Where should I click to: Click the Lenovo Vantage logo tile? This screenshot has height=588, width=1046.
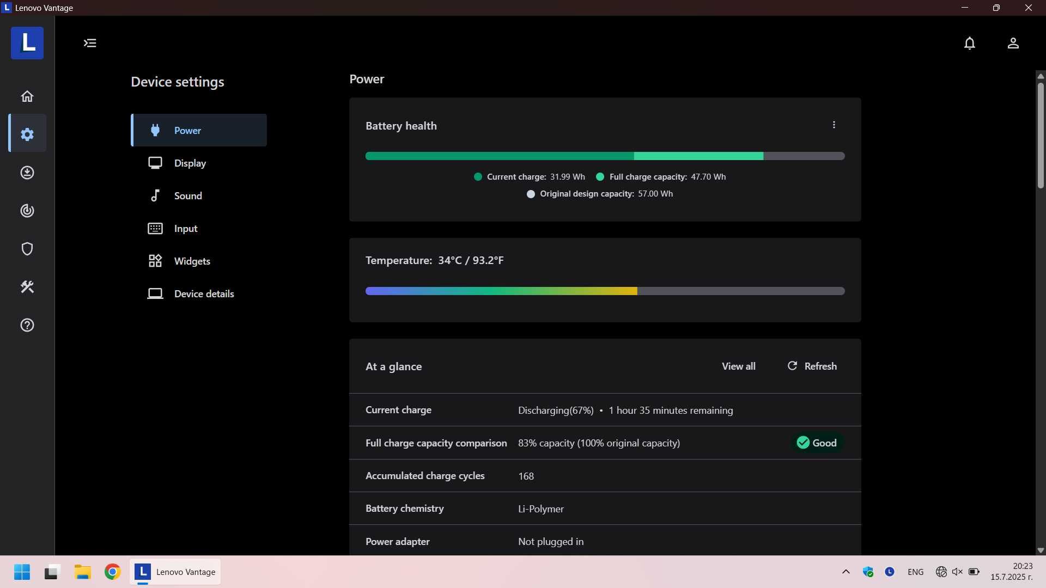[x=27, y=42]
